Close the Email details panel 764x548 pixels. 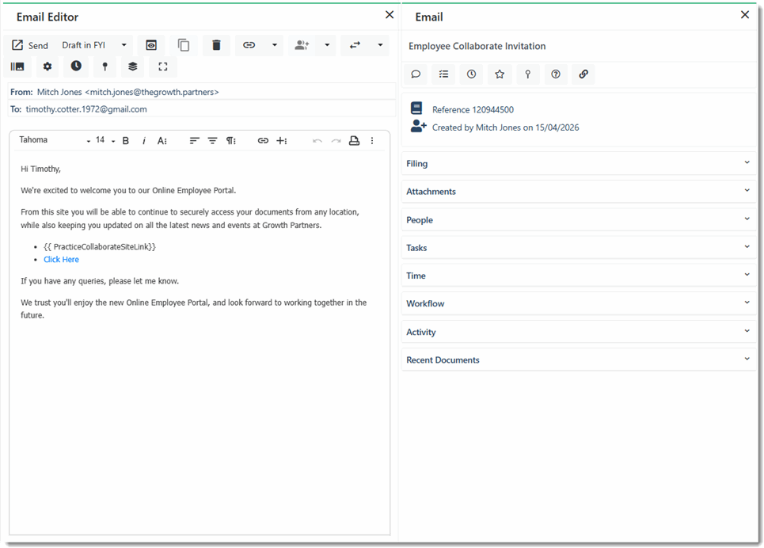745,14
